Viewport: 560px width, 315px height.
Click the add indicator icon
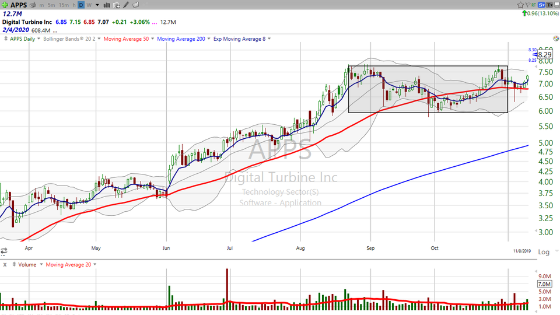pyautogui.click(x=117, y=5)
